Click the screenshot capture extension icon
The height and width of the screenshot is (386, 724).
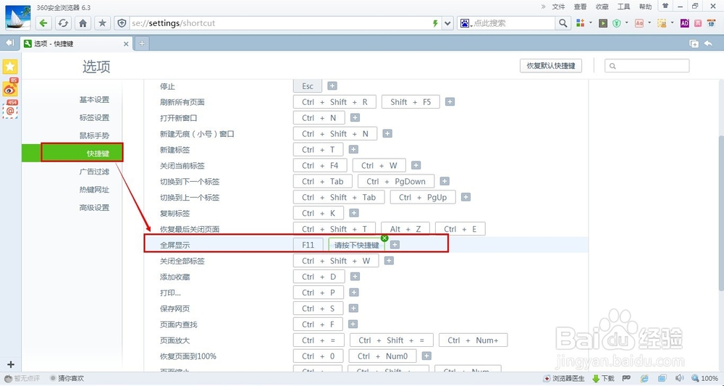tap(662, 23)
